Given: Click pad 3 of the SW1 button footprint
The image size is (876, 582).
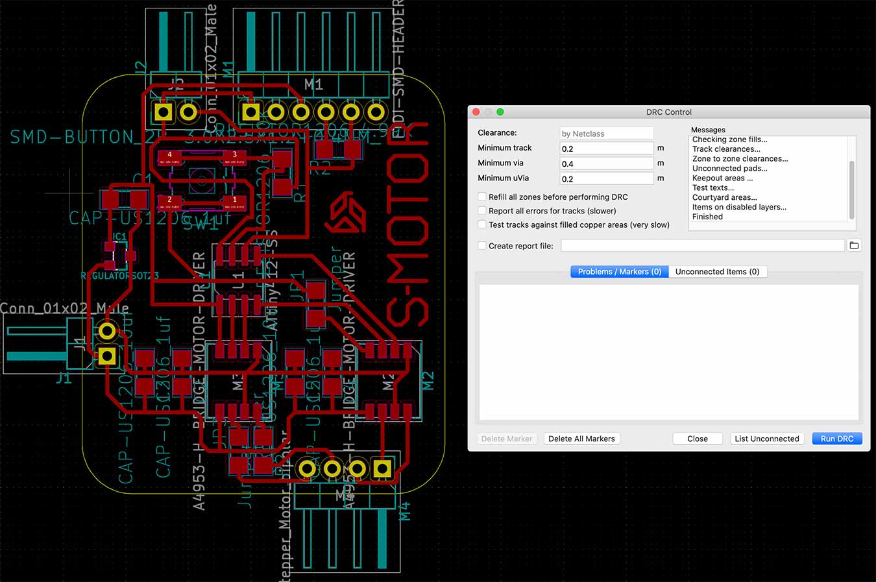Looking at the screenshot, I should click(x=234, y=157).
